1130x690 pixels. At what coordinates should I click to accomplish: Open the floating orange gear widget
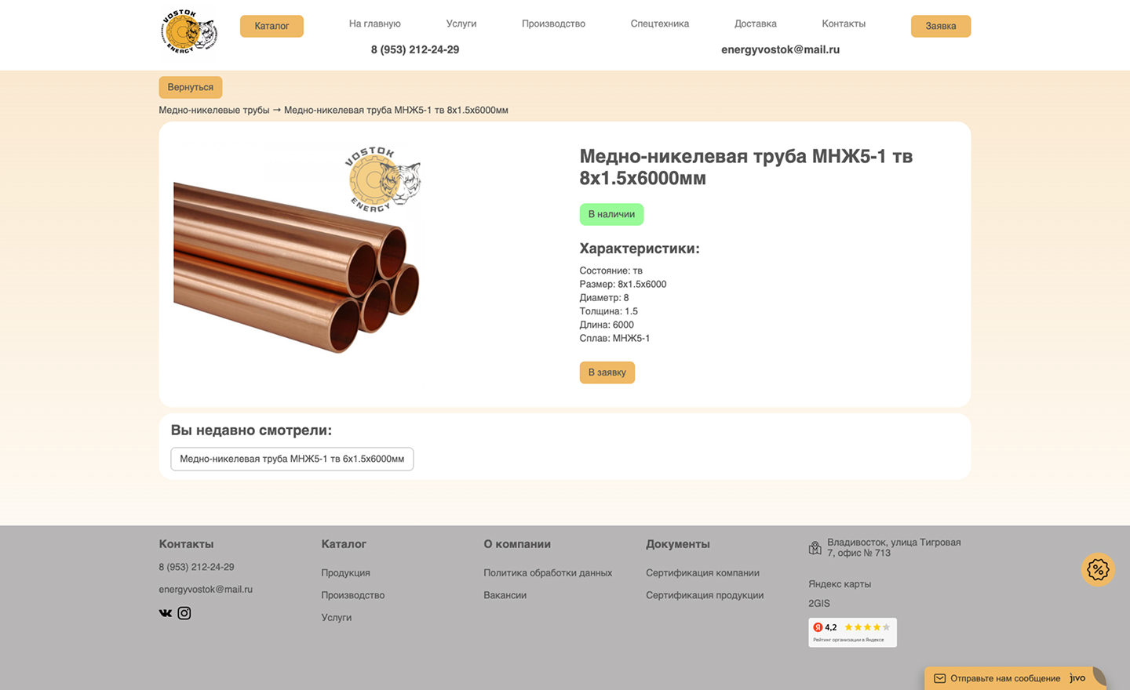point(1098,569)
